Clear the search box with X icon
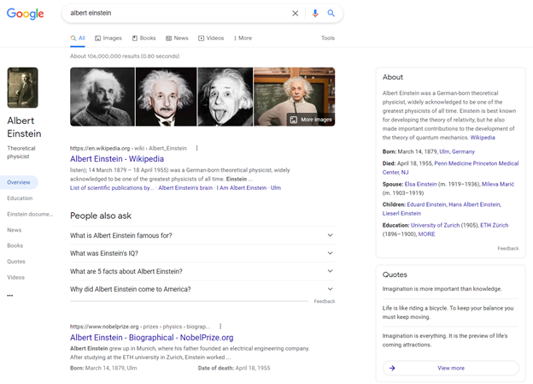This screenshot has height=384, width=533. 295,14
